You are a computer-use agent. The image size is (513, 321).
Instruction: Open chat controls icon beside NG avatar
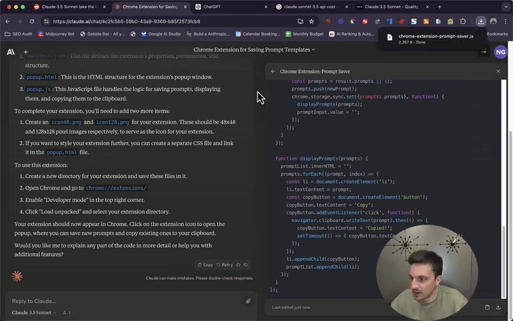pos(484,51)
